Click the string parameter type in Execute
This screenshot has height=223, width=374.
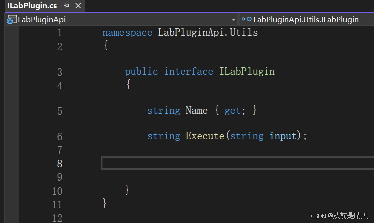pos(246,136)
